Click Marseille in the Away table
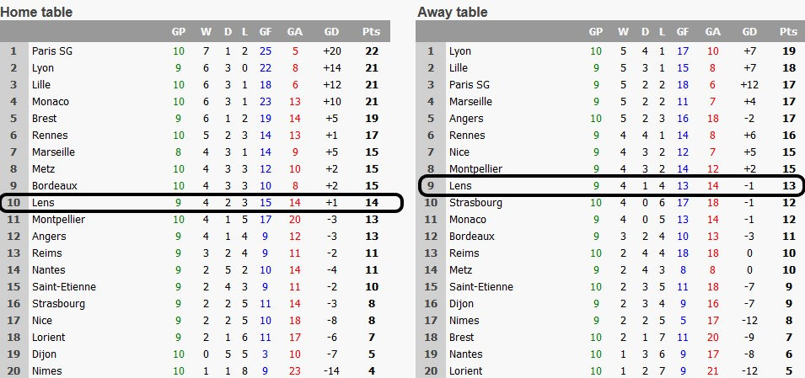 tap(471, 102)
